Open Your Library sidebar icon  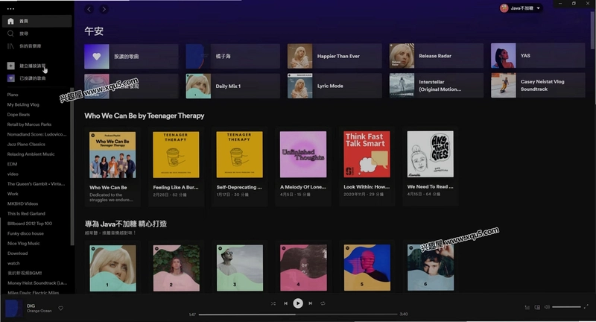coord(10,46)
